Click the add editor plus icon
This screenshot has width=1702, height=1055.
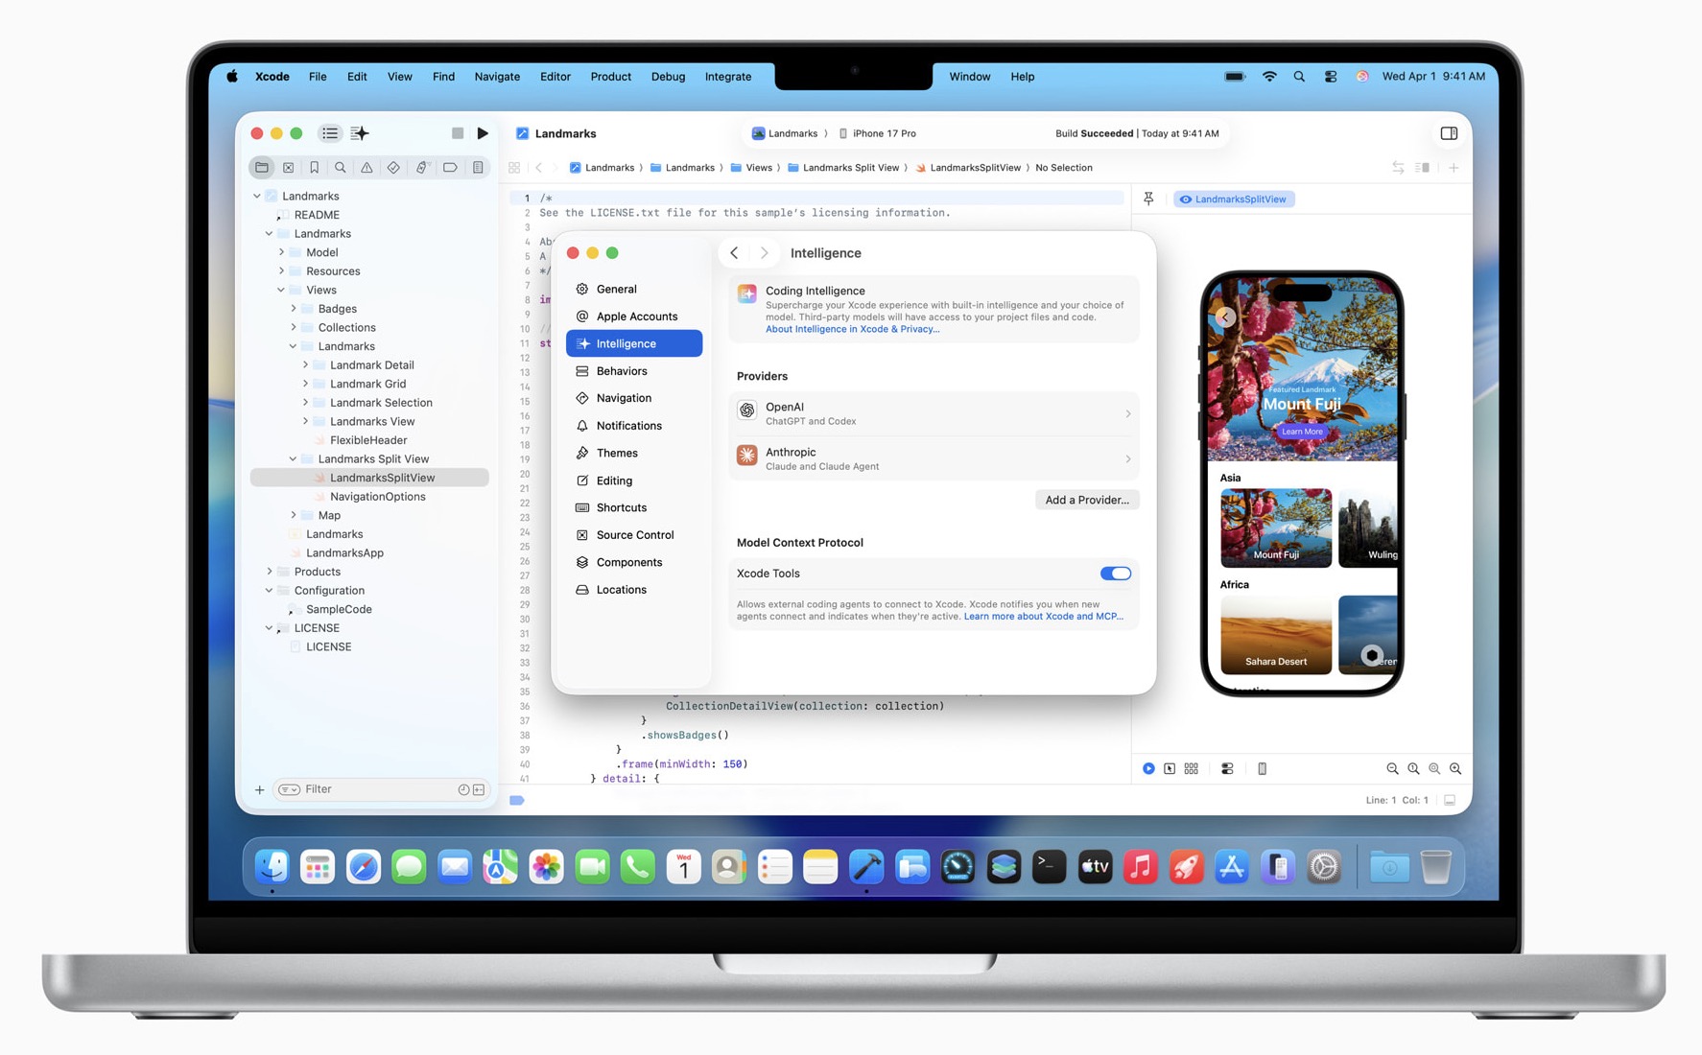1454,168
